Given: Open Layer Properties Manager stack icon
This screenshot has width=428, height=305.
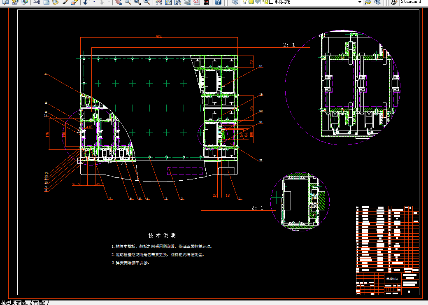Looking at the screenshot, I should click(235, 2).
